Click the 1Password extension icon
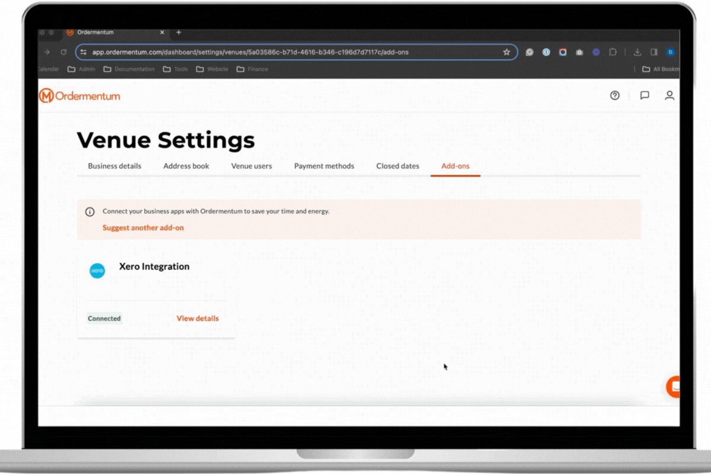 tap(546, 52)
